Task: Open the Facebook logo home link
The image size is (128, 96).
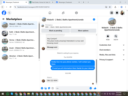Action: click(4, 13)
